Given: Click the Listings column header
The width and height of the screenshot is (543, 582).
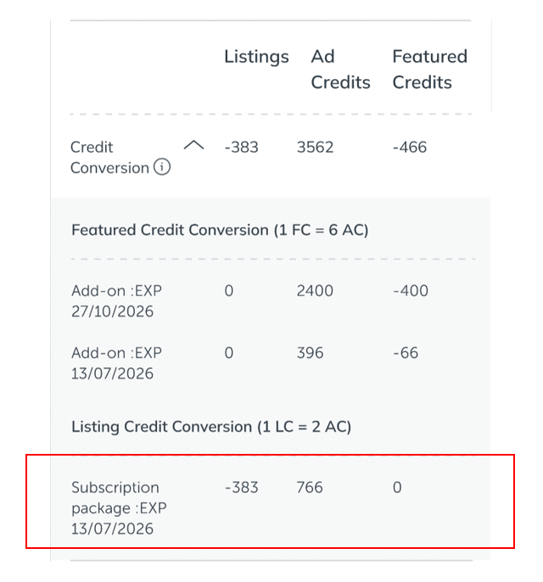Looking at the screenshot, I should click(x=256, y=57).
